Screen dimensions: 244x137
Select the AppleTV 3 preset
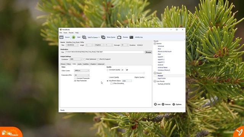tap(161, 62)
